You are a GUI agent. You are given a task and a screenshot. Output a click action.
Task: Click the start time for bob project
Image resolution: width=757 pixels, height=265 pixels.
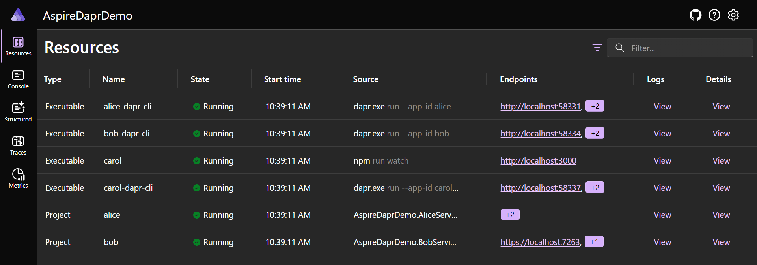tap(288, 242)
